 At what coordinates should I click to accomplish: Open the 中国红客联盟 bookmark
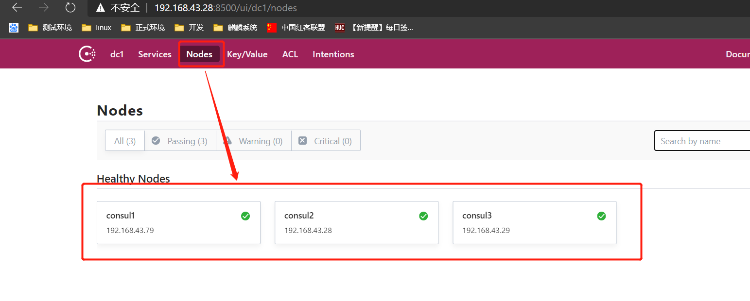click(296, 28)
